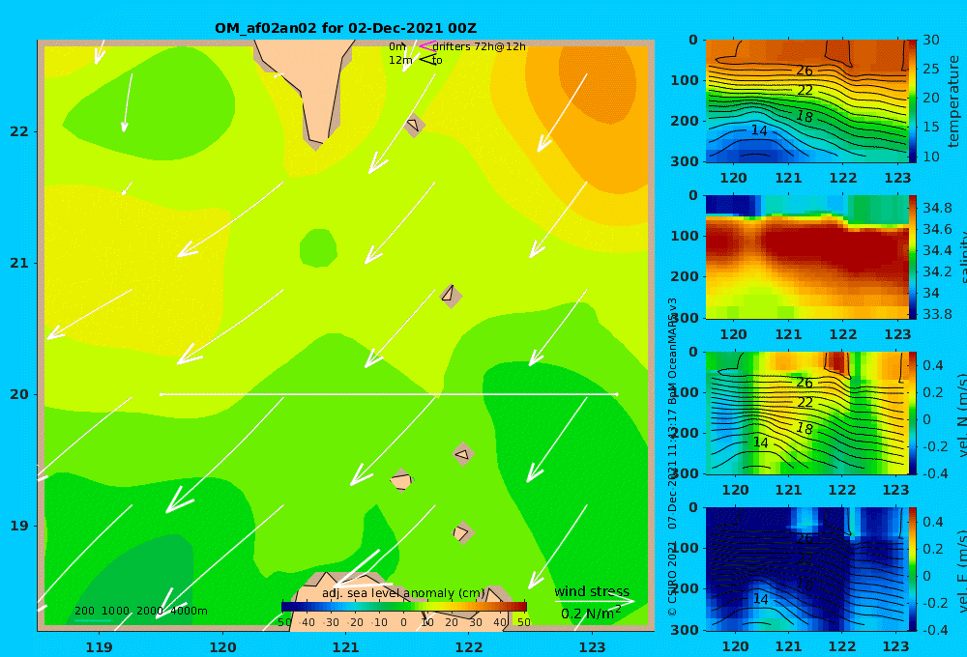Image resolution: width=967 pixels, height=657 pixels.
Task: Click the island marker near 19.35N 121.45E
Action: pos(401,480)
